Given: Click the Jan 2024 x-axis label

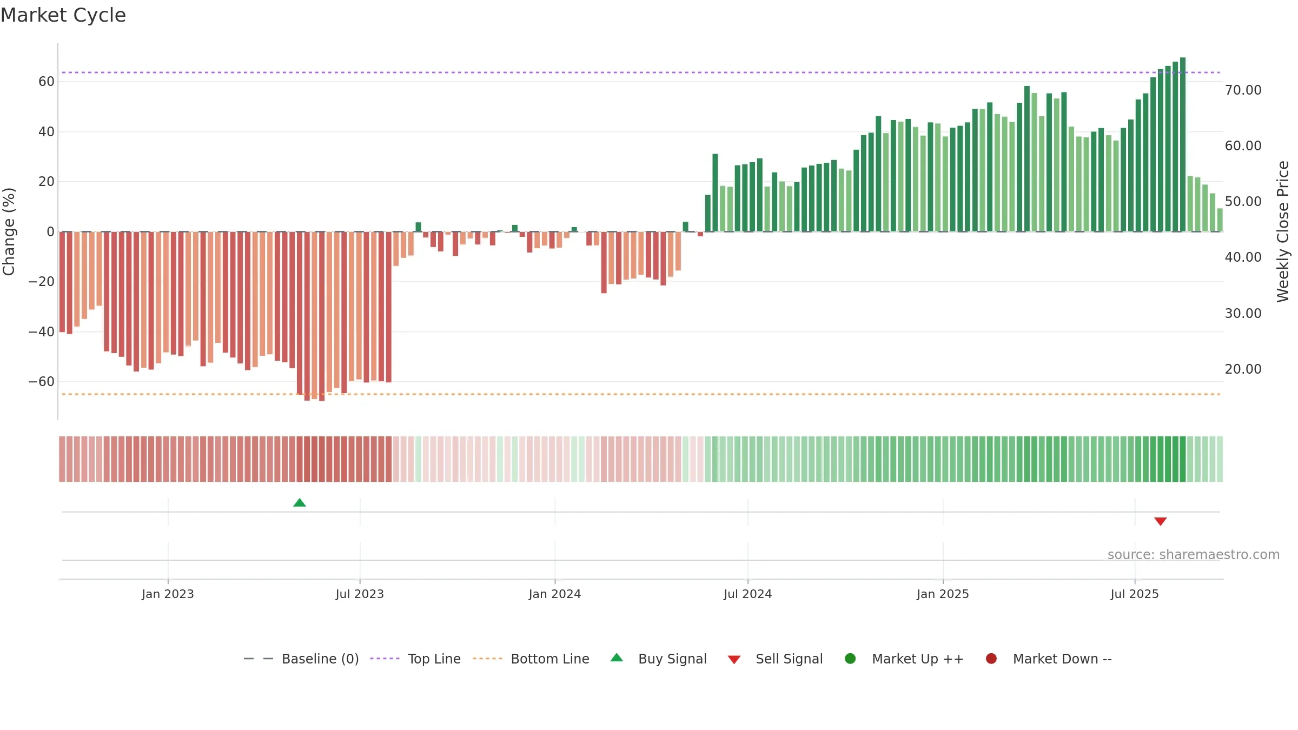Looking at the screenshot, I should [x=555, y=594].
